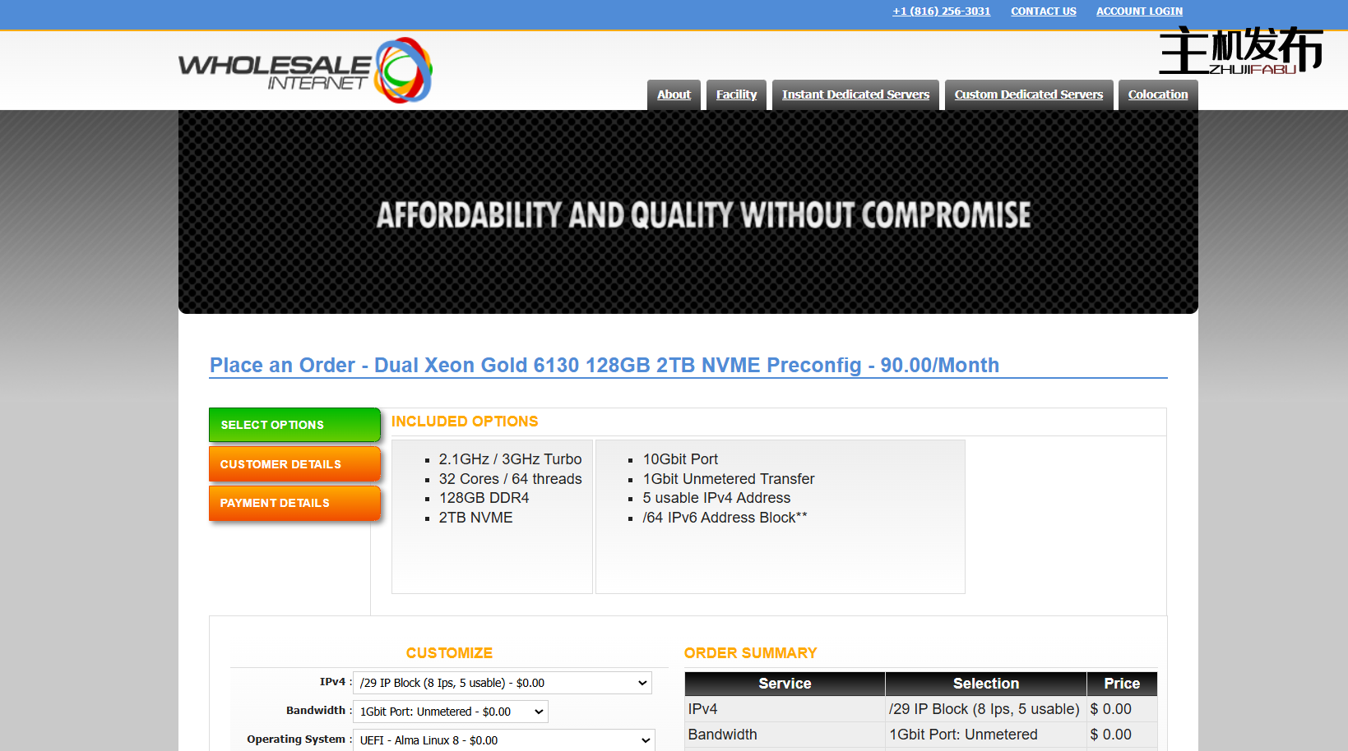Click the Affordability and Quality banner
Image resolution: width=1348 pixels, height=751 pixels.
coord(688,214)
